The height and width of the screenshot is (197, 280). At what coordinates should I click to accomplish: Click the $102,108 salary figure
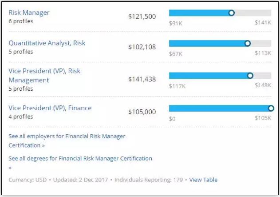click(x=142, y=47)
